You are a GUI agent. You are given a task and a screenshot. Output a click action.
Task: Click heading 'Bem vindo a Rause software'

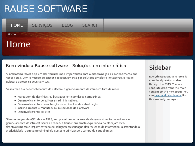tap(66, 66)
